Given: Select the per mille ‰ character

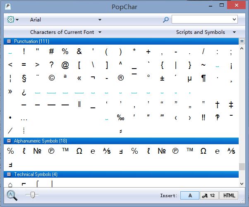Looking at the screenshot, I should point(120,117).
